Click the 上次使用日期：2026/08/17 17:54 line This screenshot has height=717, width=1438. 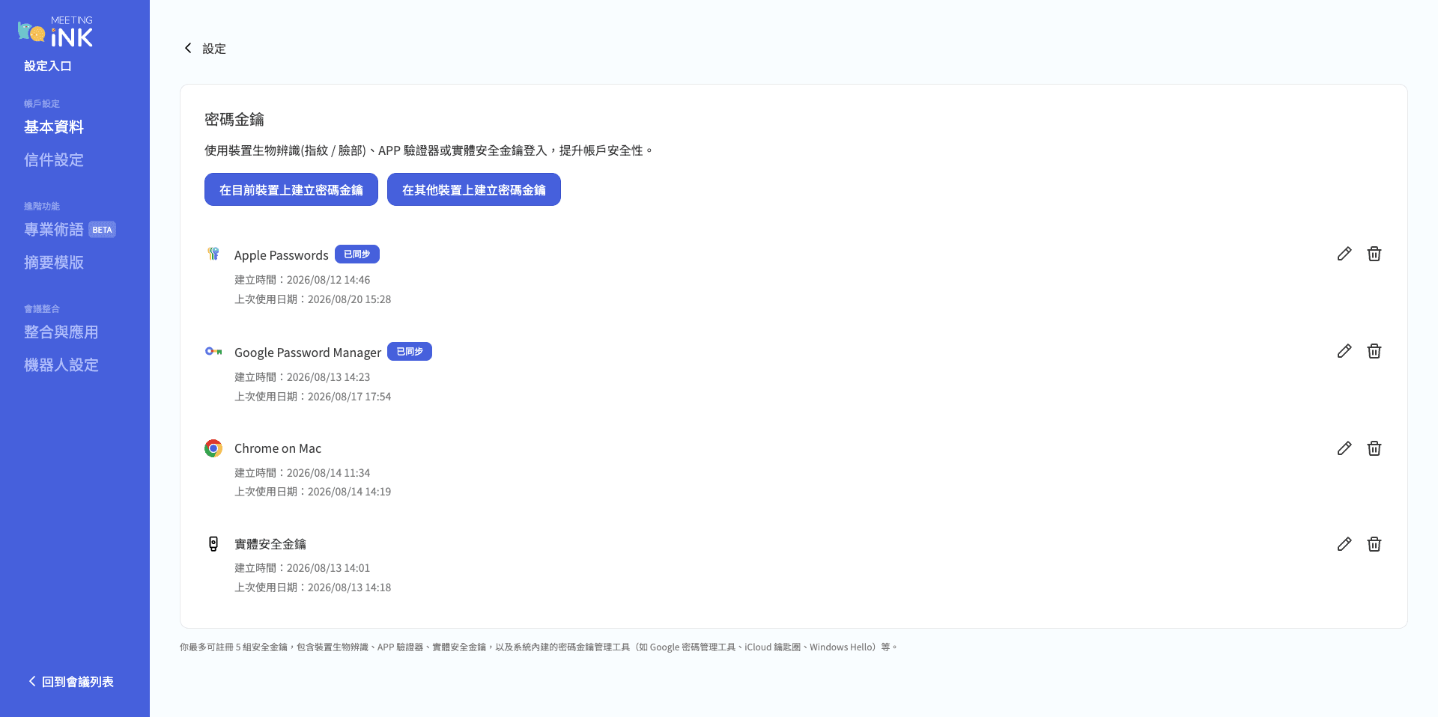point(313,397)
